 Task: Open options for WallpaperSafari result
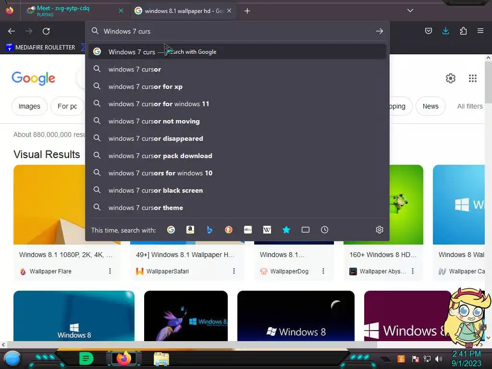pyautogui.click(x=234, y=271)
